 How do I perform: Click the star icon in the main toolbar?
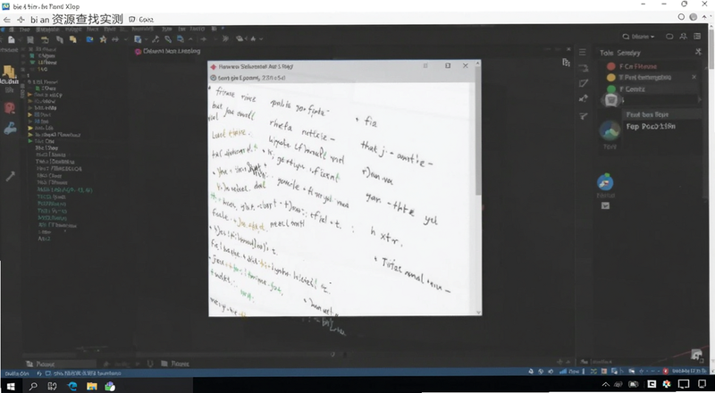pos(103,39)
